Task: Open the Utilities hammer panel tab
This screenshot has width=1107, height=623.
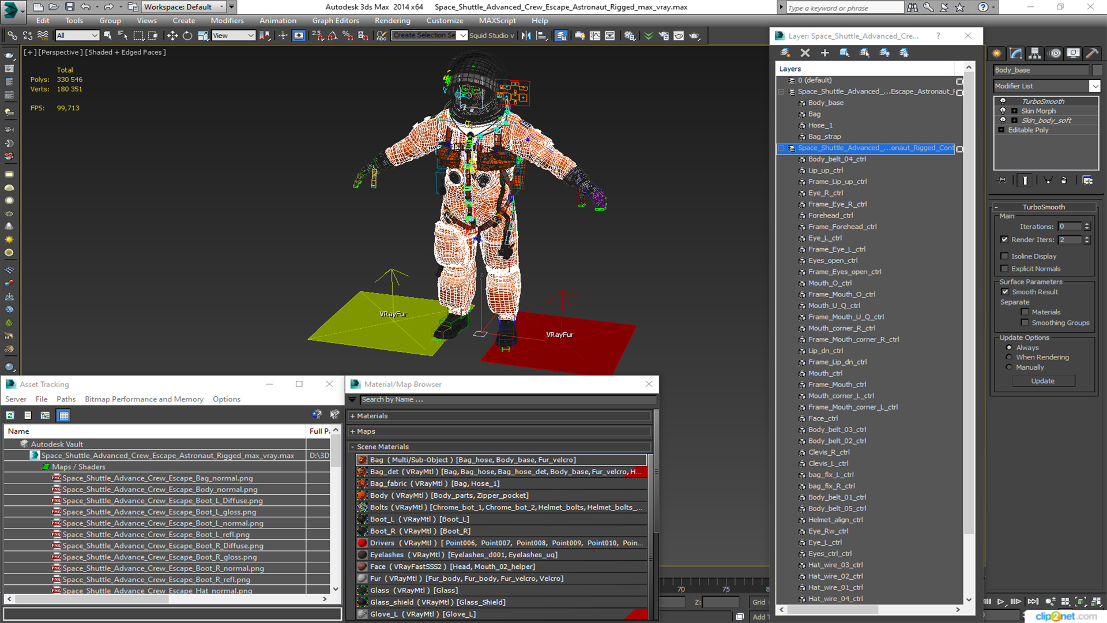Action: [1091, 53]
